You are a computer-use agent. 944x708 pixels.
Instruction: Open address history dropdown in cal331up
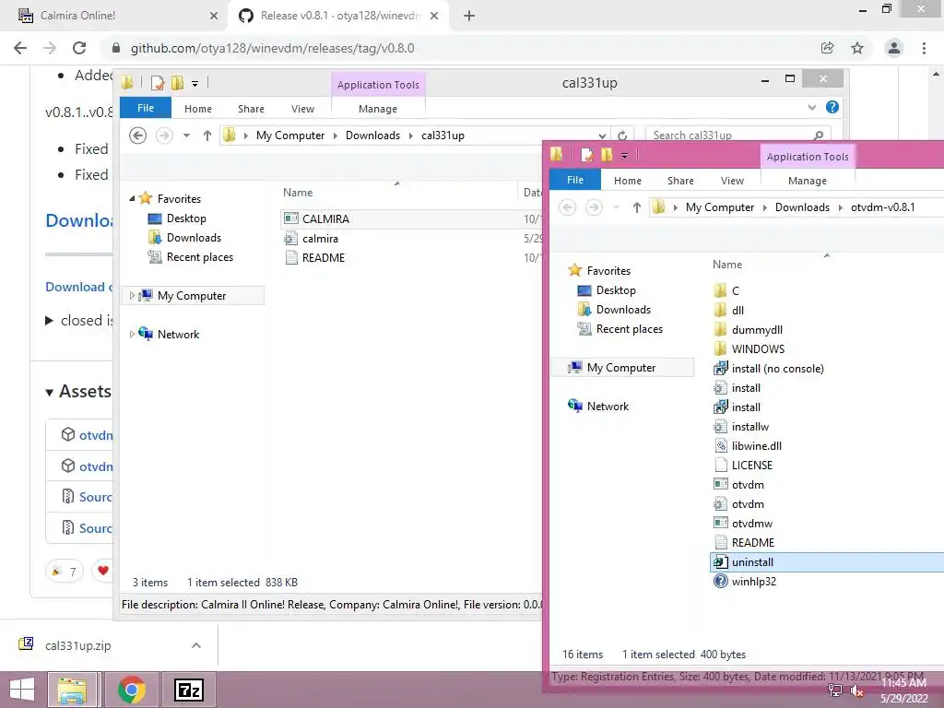pos(602,136)
